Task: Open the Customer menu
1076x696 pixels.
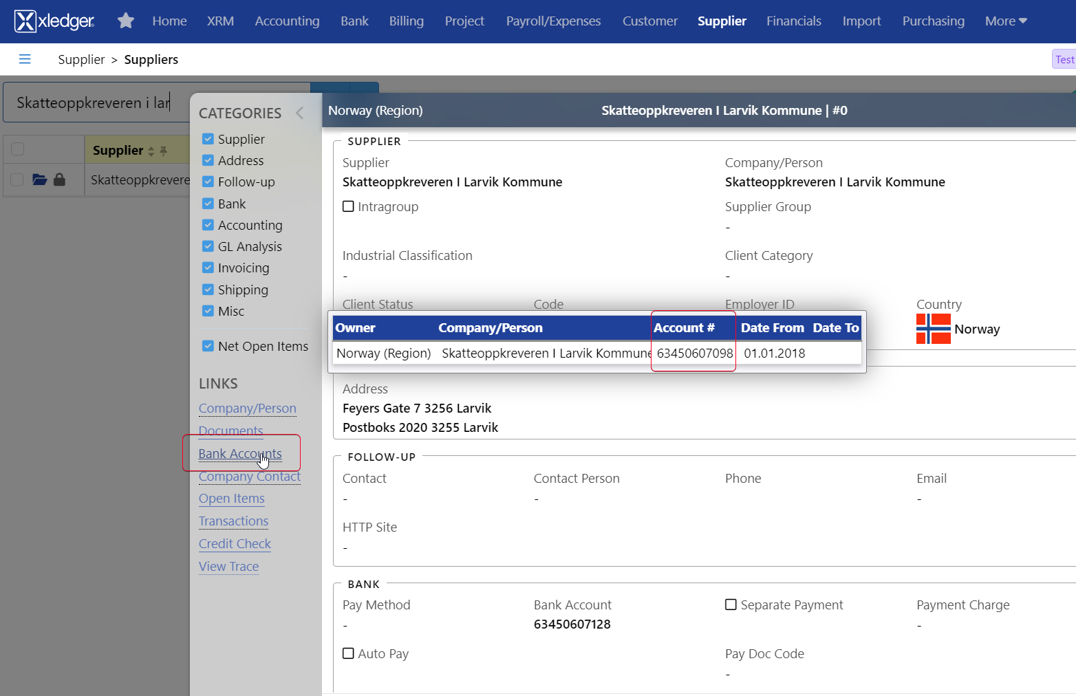Action: tap(650, 21)
